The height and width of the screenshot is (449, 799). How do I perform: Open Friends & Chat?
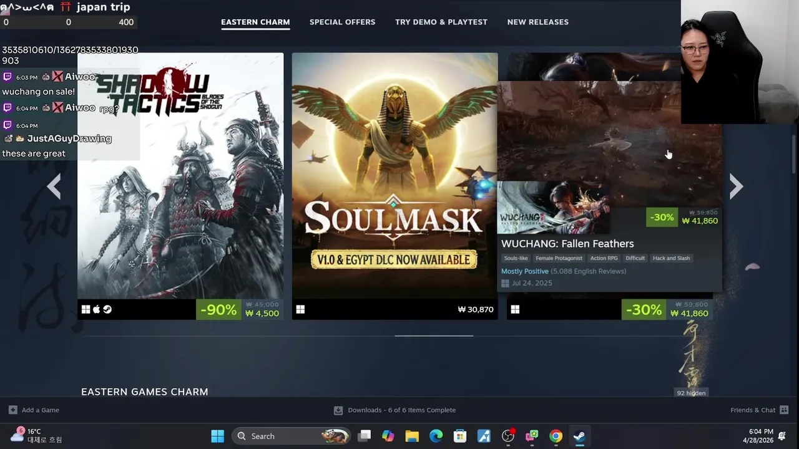tap(753, 410)
